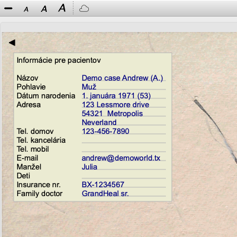Click the empty Tel. mobil field

(x=124, y=149)
